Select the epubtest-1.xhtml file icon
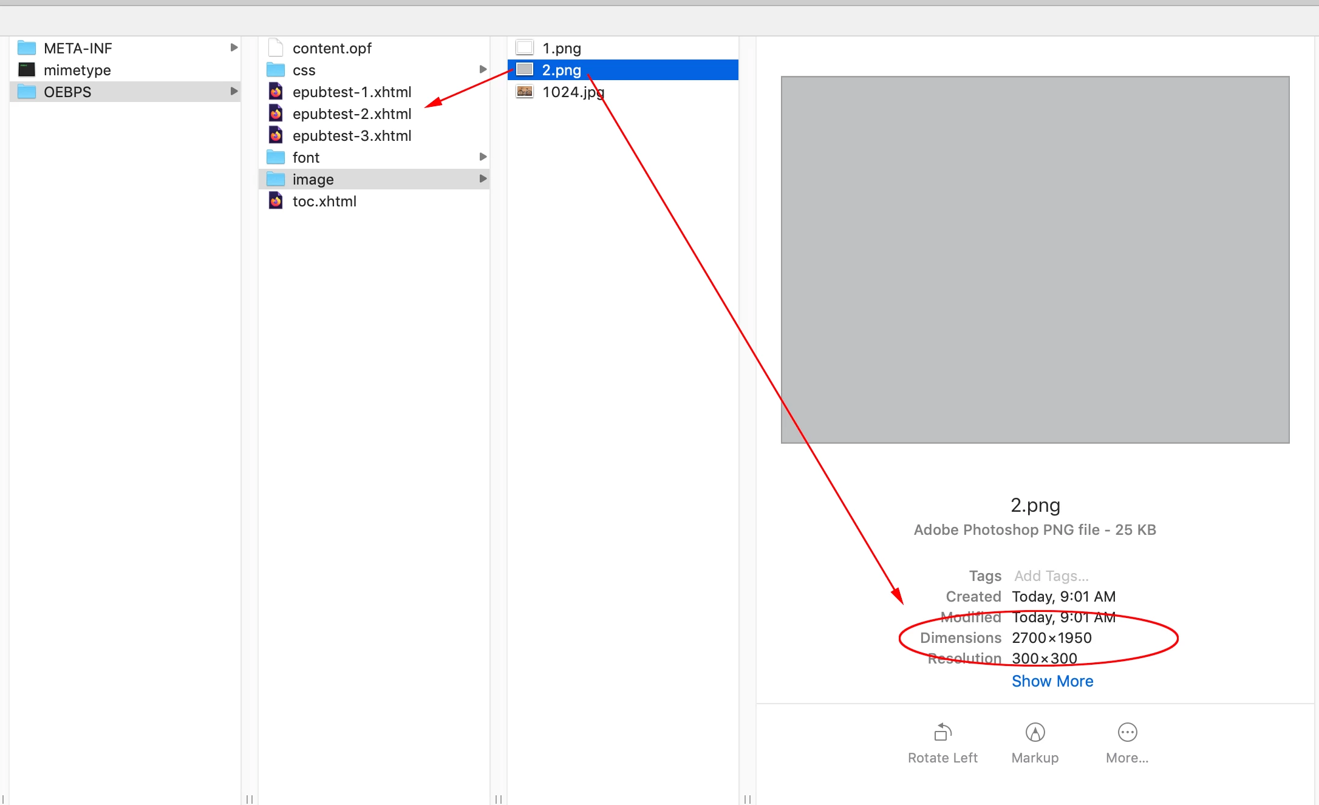 click(x=276, y=92)
